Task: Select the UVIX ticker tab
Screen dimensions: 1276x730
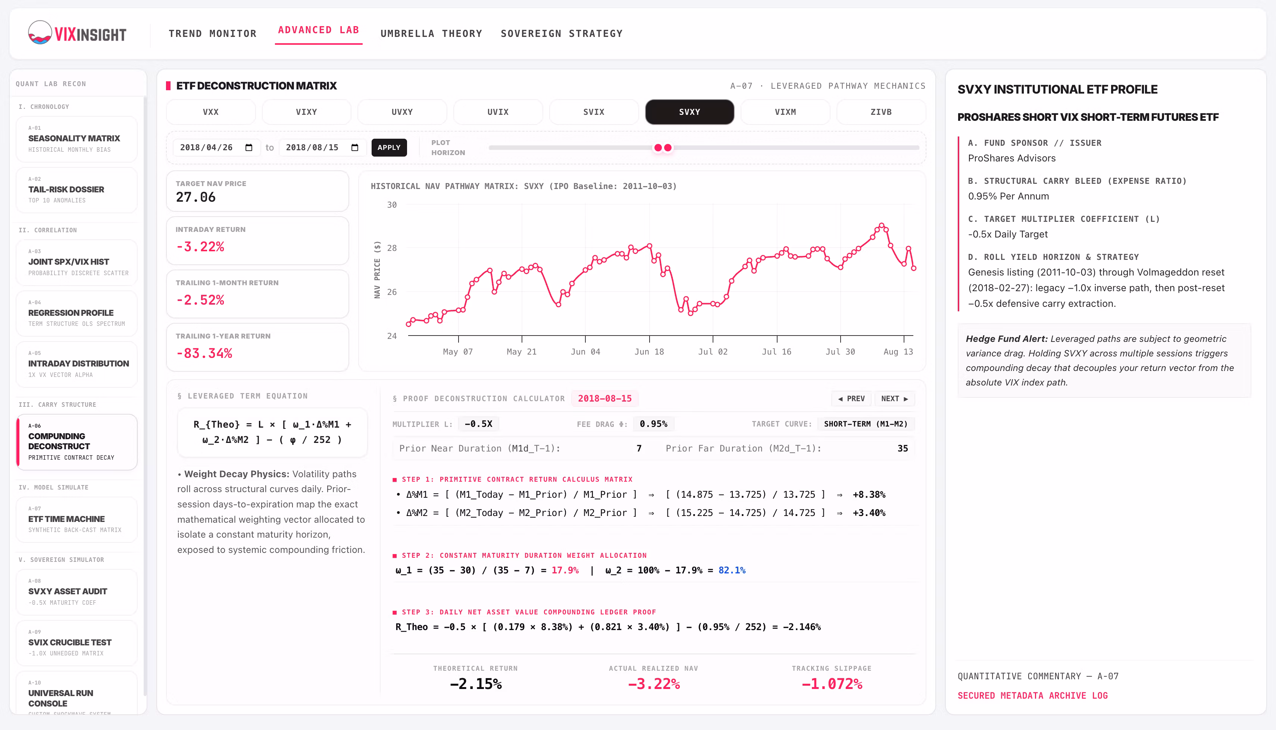Action: (498, 112)
